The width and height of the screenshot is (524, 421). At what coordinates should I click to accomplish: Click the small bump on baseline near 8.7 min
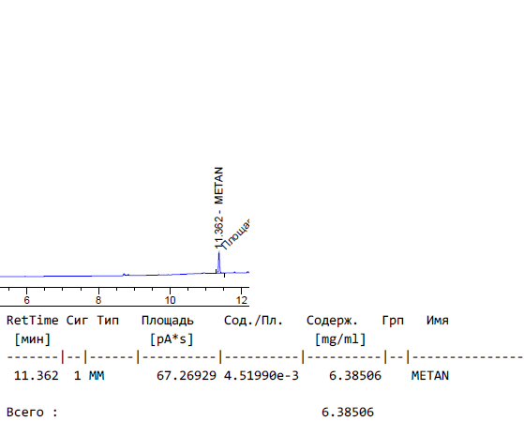125,275
